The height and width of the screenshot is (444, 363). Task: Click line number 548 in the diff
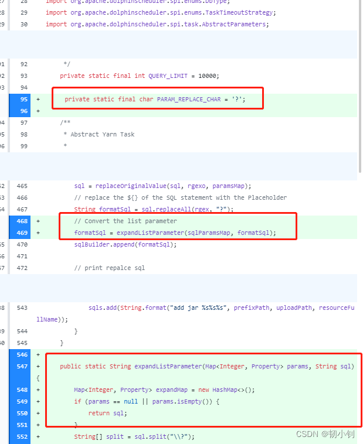click(x=22, y=390)
